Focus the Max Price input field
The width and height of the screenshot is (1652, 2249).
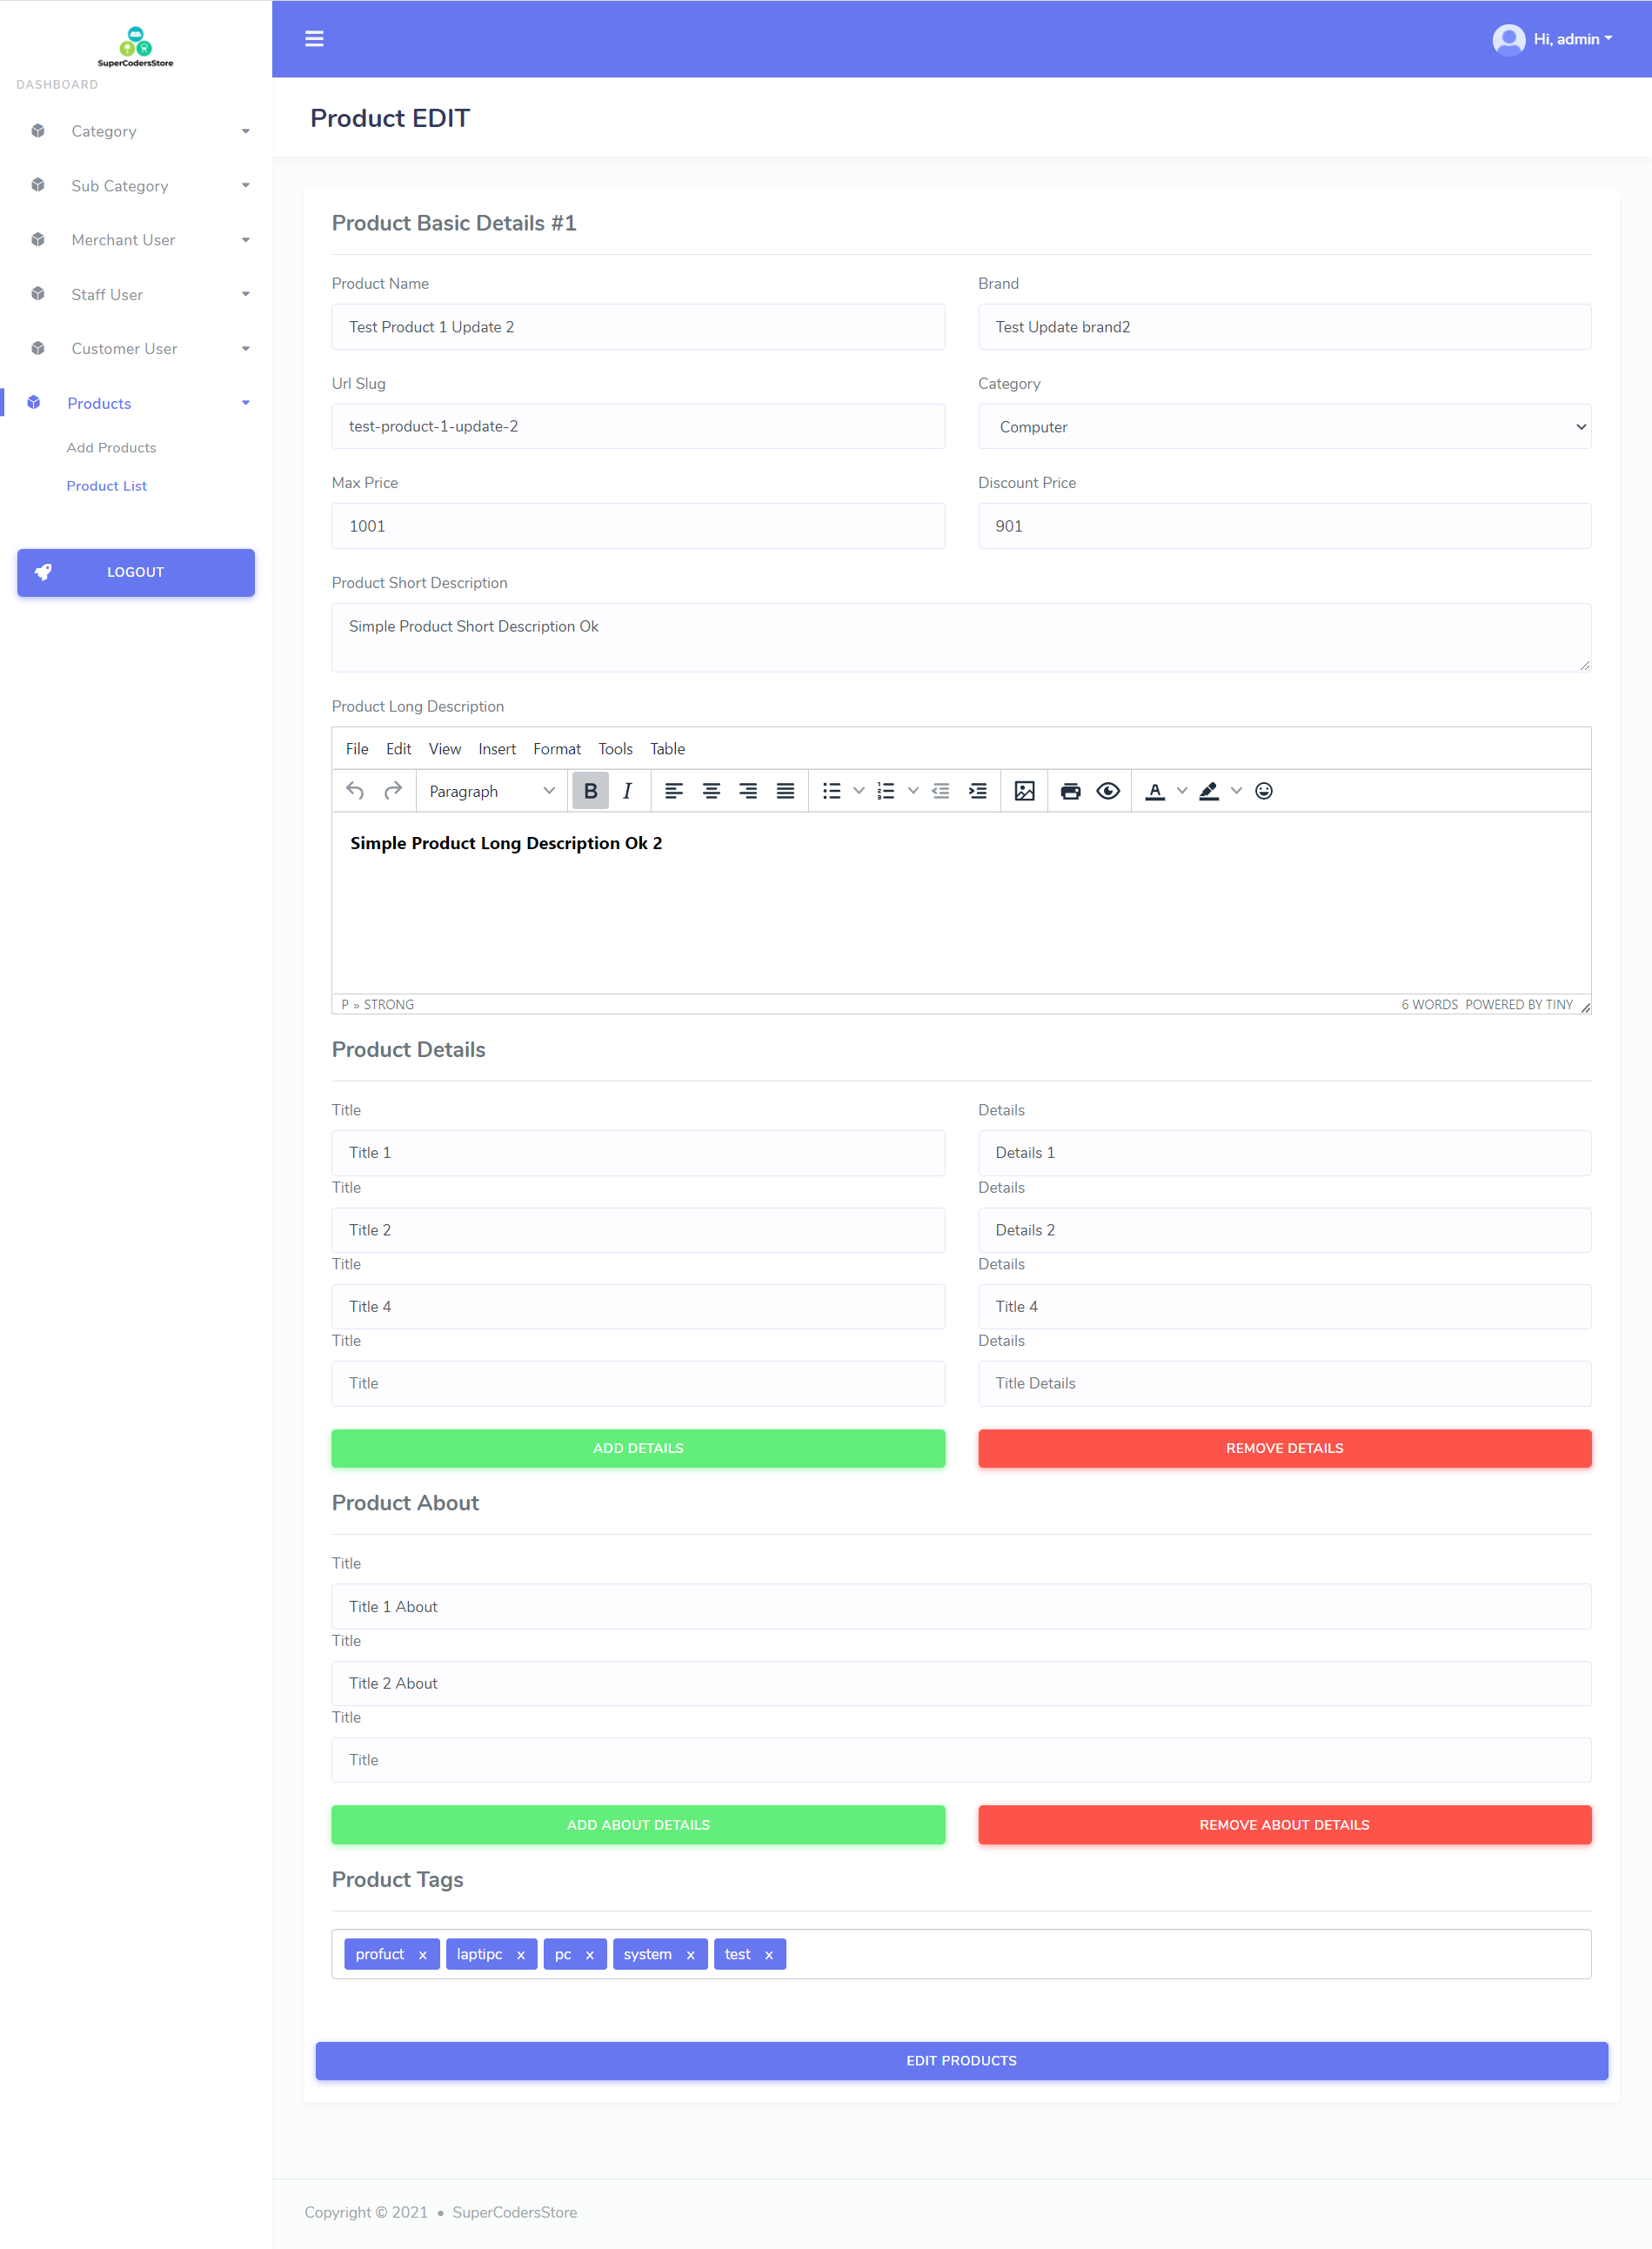click(638, 526)
